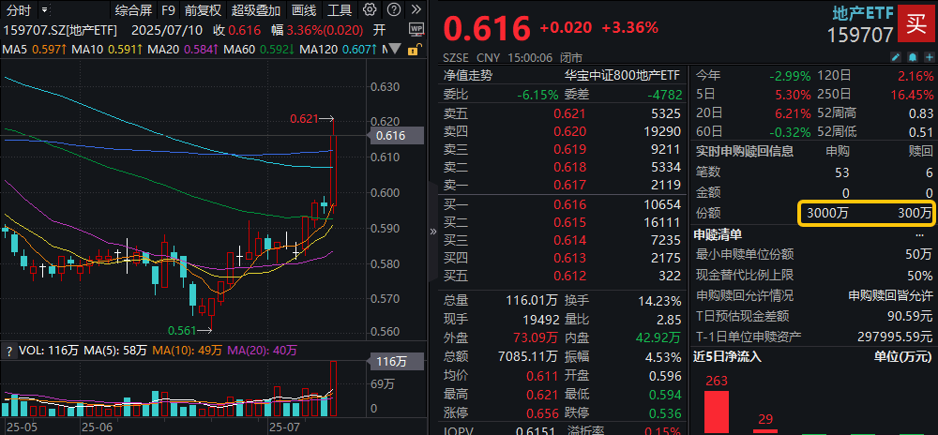Click the 25-06 date axis label
938x435 pixels.
pyautogui.click(x=97, y=427)
